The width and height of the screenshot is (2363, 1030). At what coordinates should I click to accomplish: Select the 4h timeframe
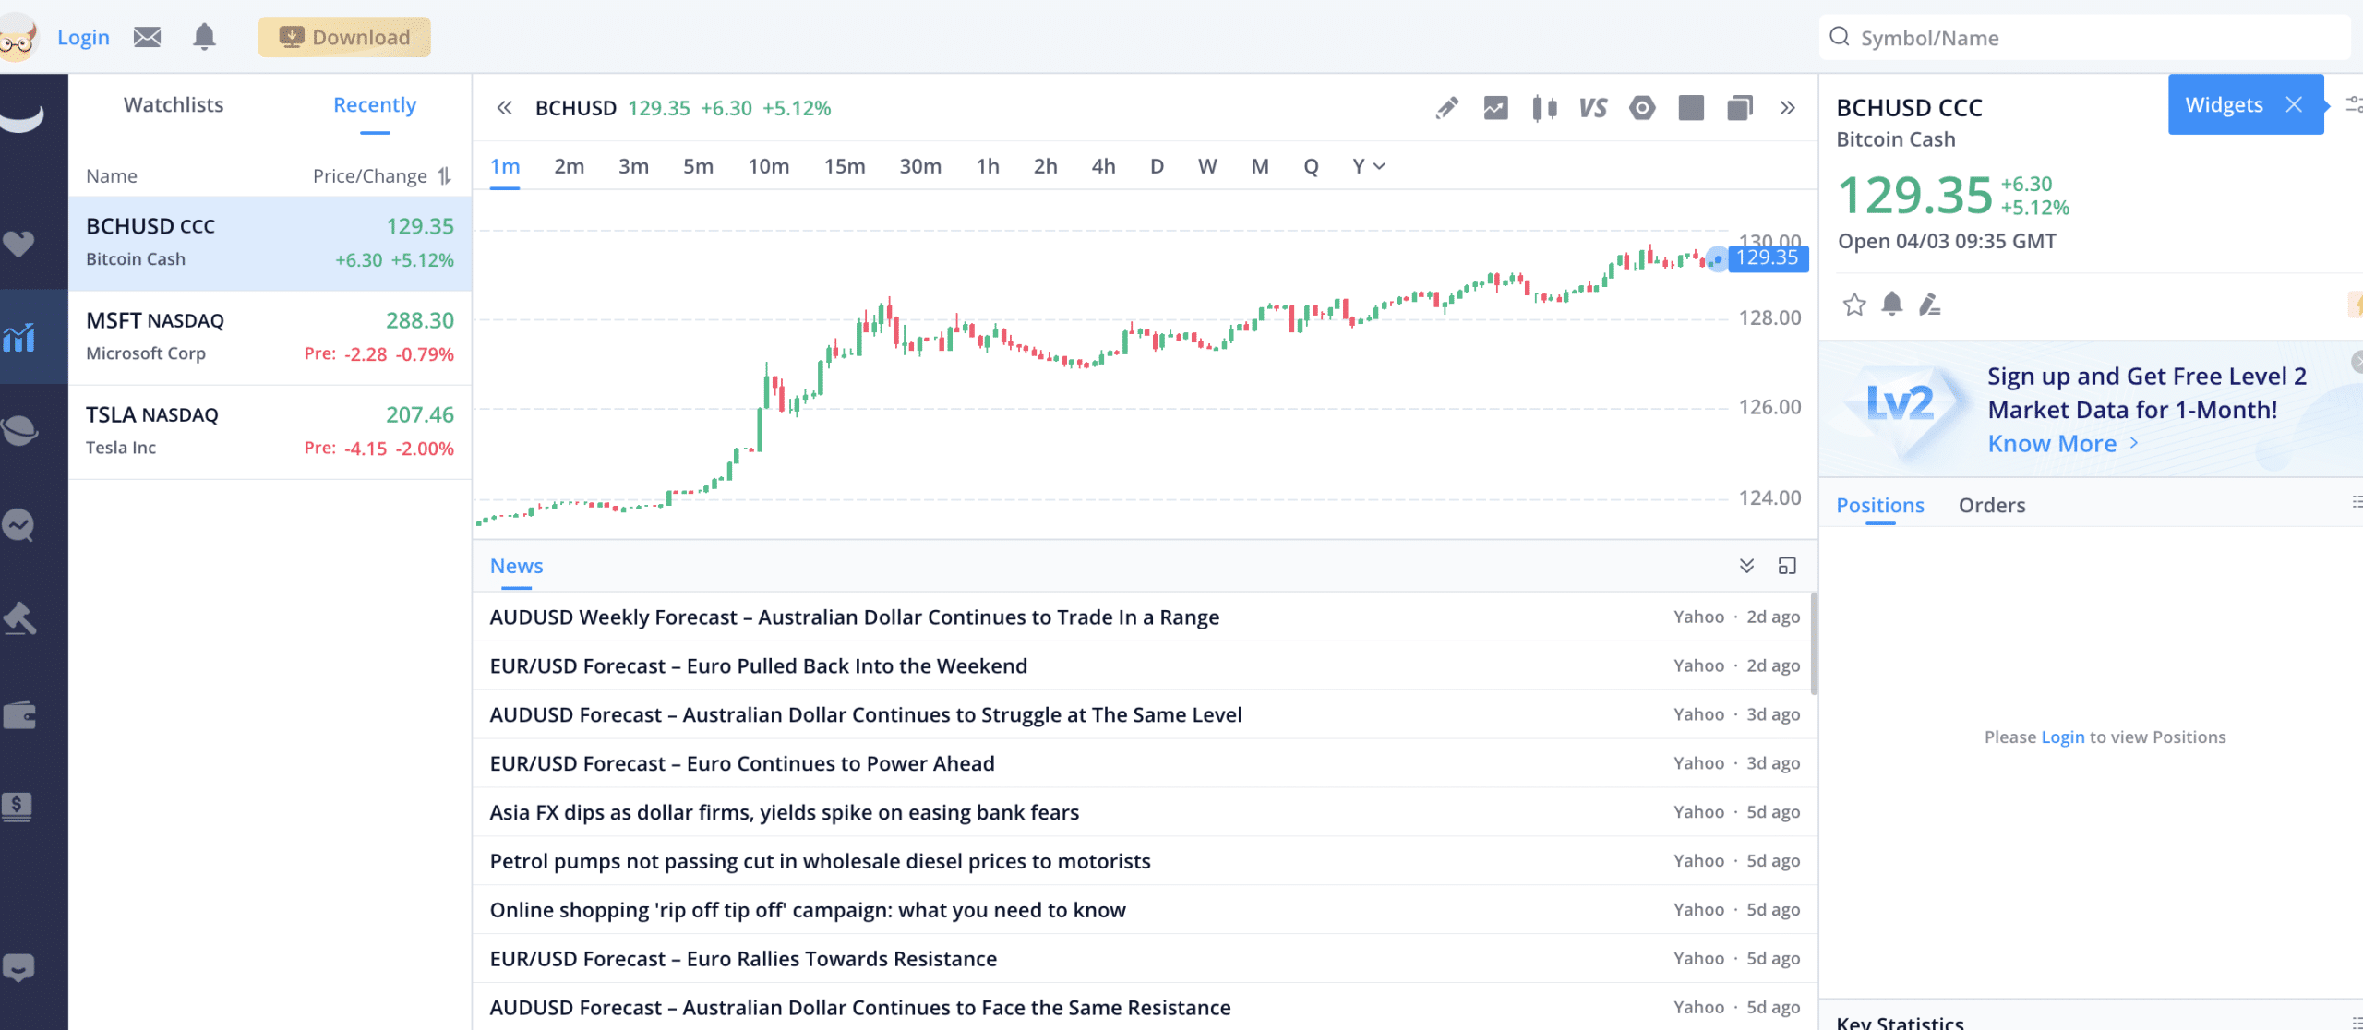(x=1103, y=166)
